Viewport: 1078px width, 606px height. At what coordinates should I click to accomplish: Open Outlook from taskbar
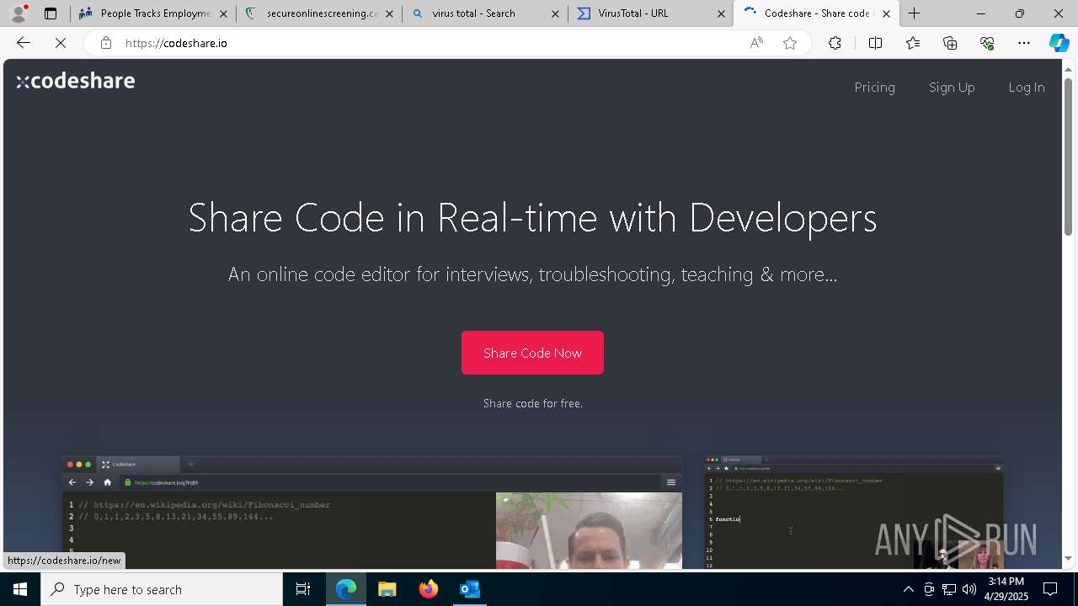(469, 589)
